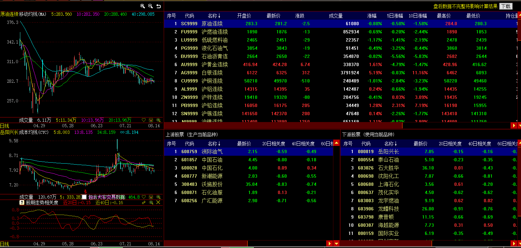Click 20日相关度 header in downstream stocks table

450,144
